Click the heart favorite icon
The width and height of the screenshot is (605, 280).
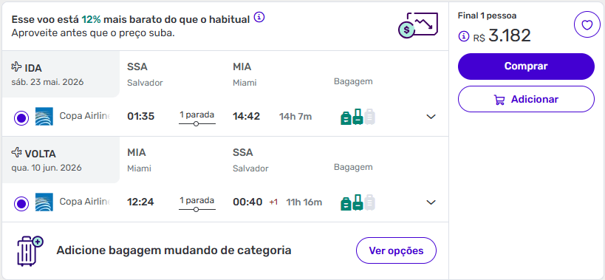tap(587, 25)
